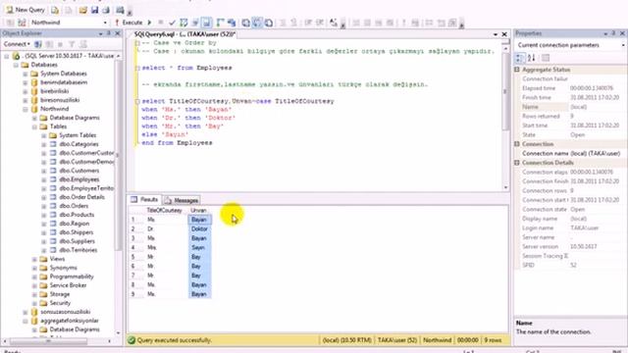This screenshot has width=628, height=353.
Task: Click the Database Engine Query icon beside New Query
Action: point(55,10)
